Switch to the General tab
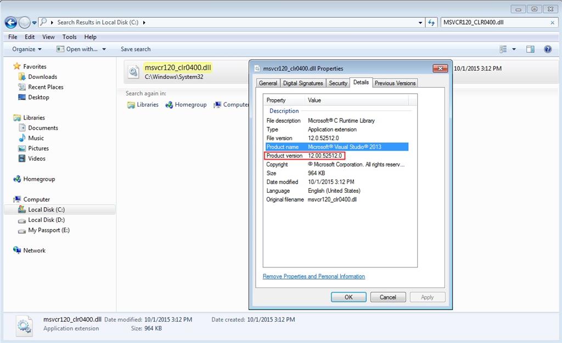The height and width of the screenshot is (343, 562). pos(268,83)
